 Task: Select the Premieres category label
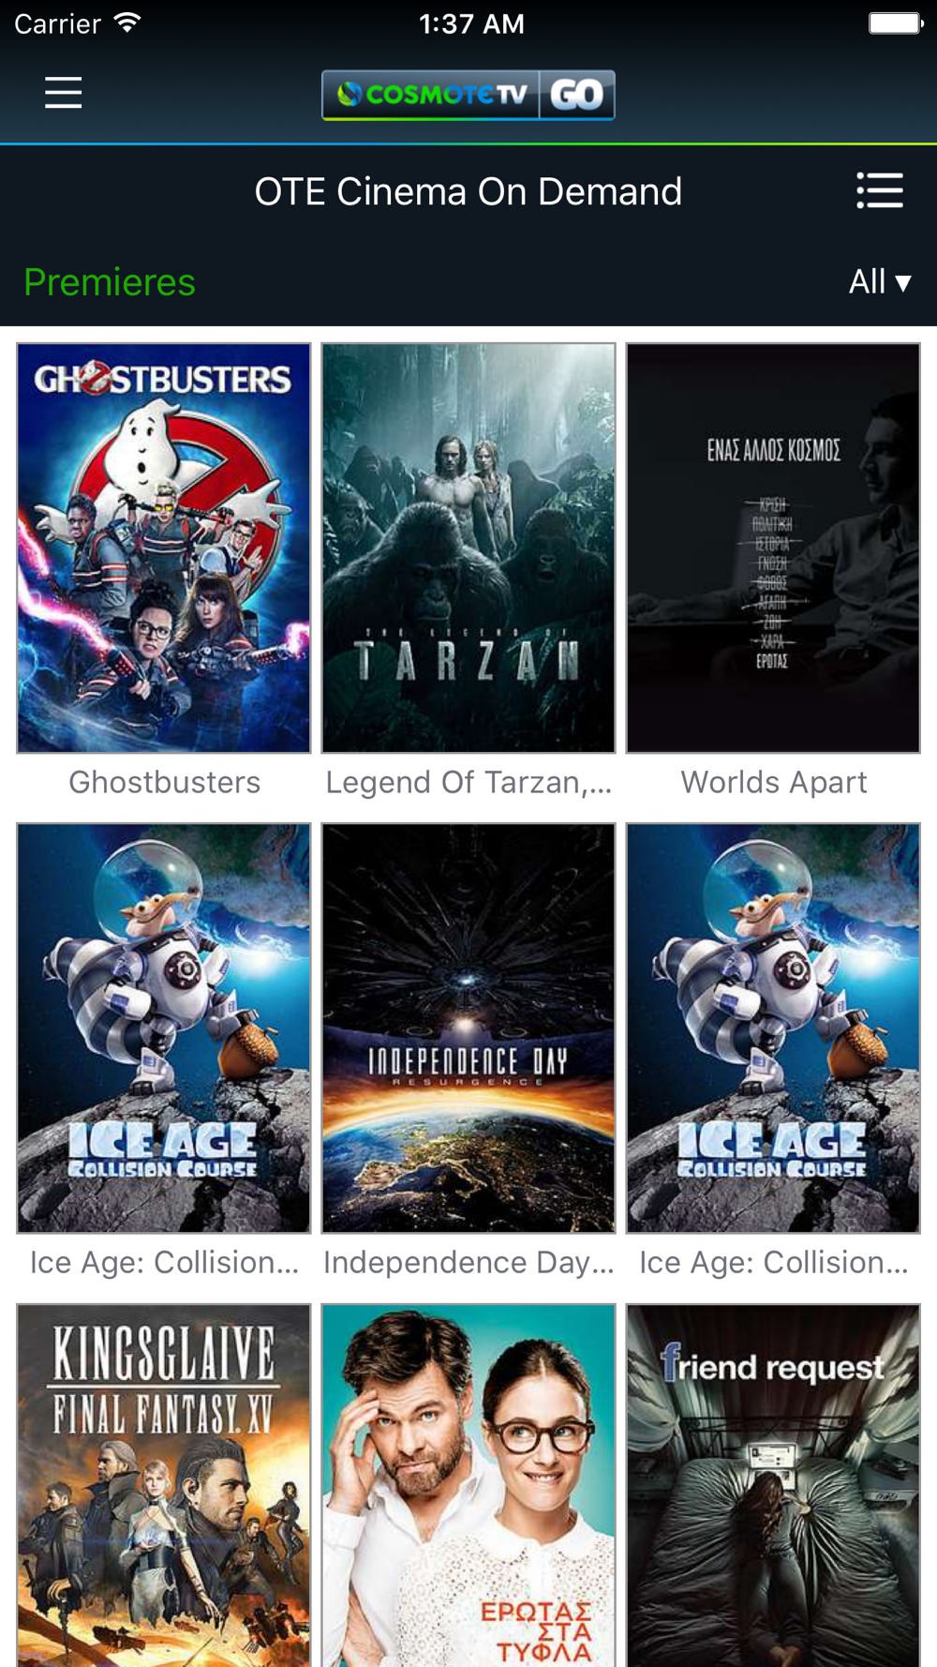tap(110, 282)
